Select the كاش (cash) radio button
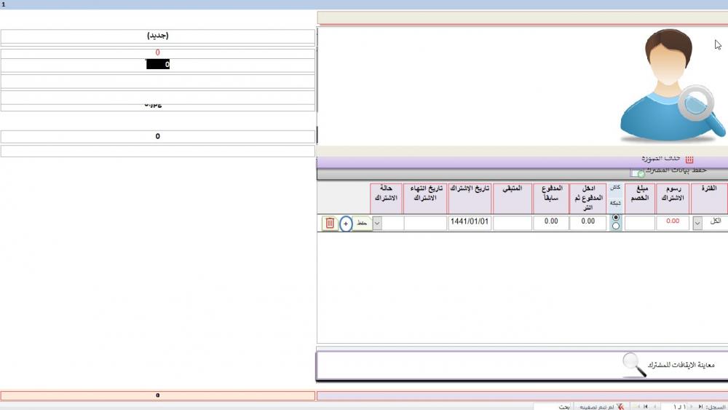 point(617,218)
